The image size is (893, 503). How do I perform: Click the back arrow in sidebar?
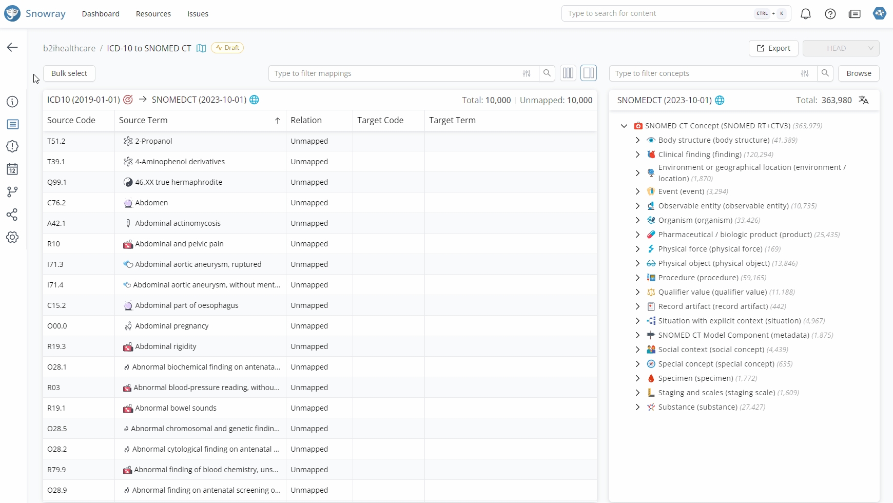tap(12, 47)
